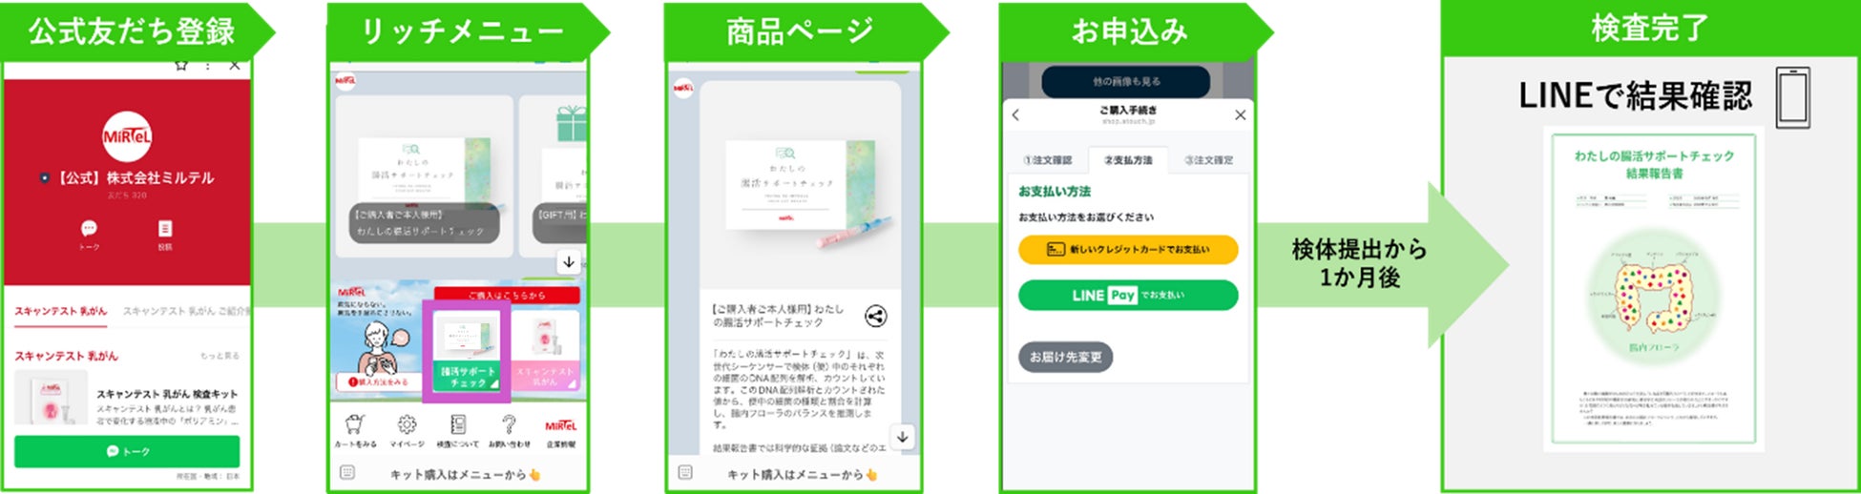Click the お届け先変更 button
1861x494 pixels.
click(1065, 357)
